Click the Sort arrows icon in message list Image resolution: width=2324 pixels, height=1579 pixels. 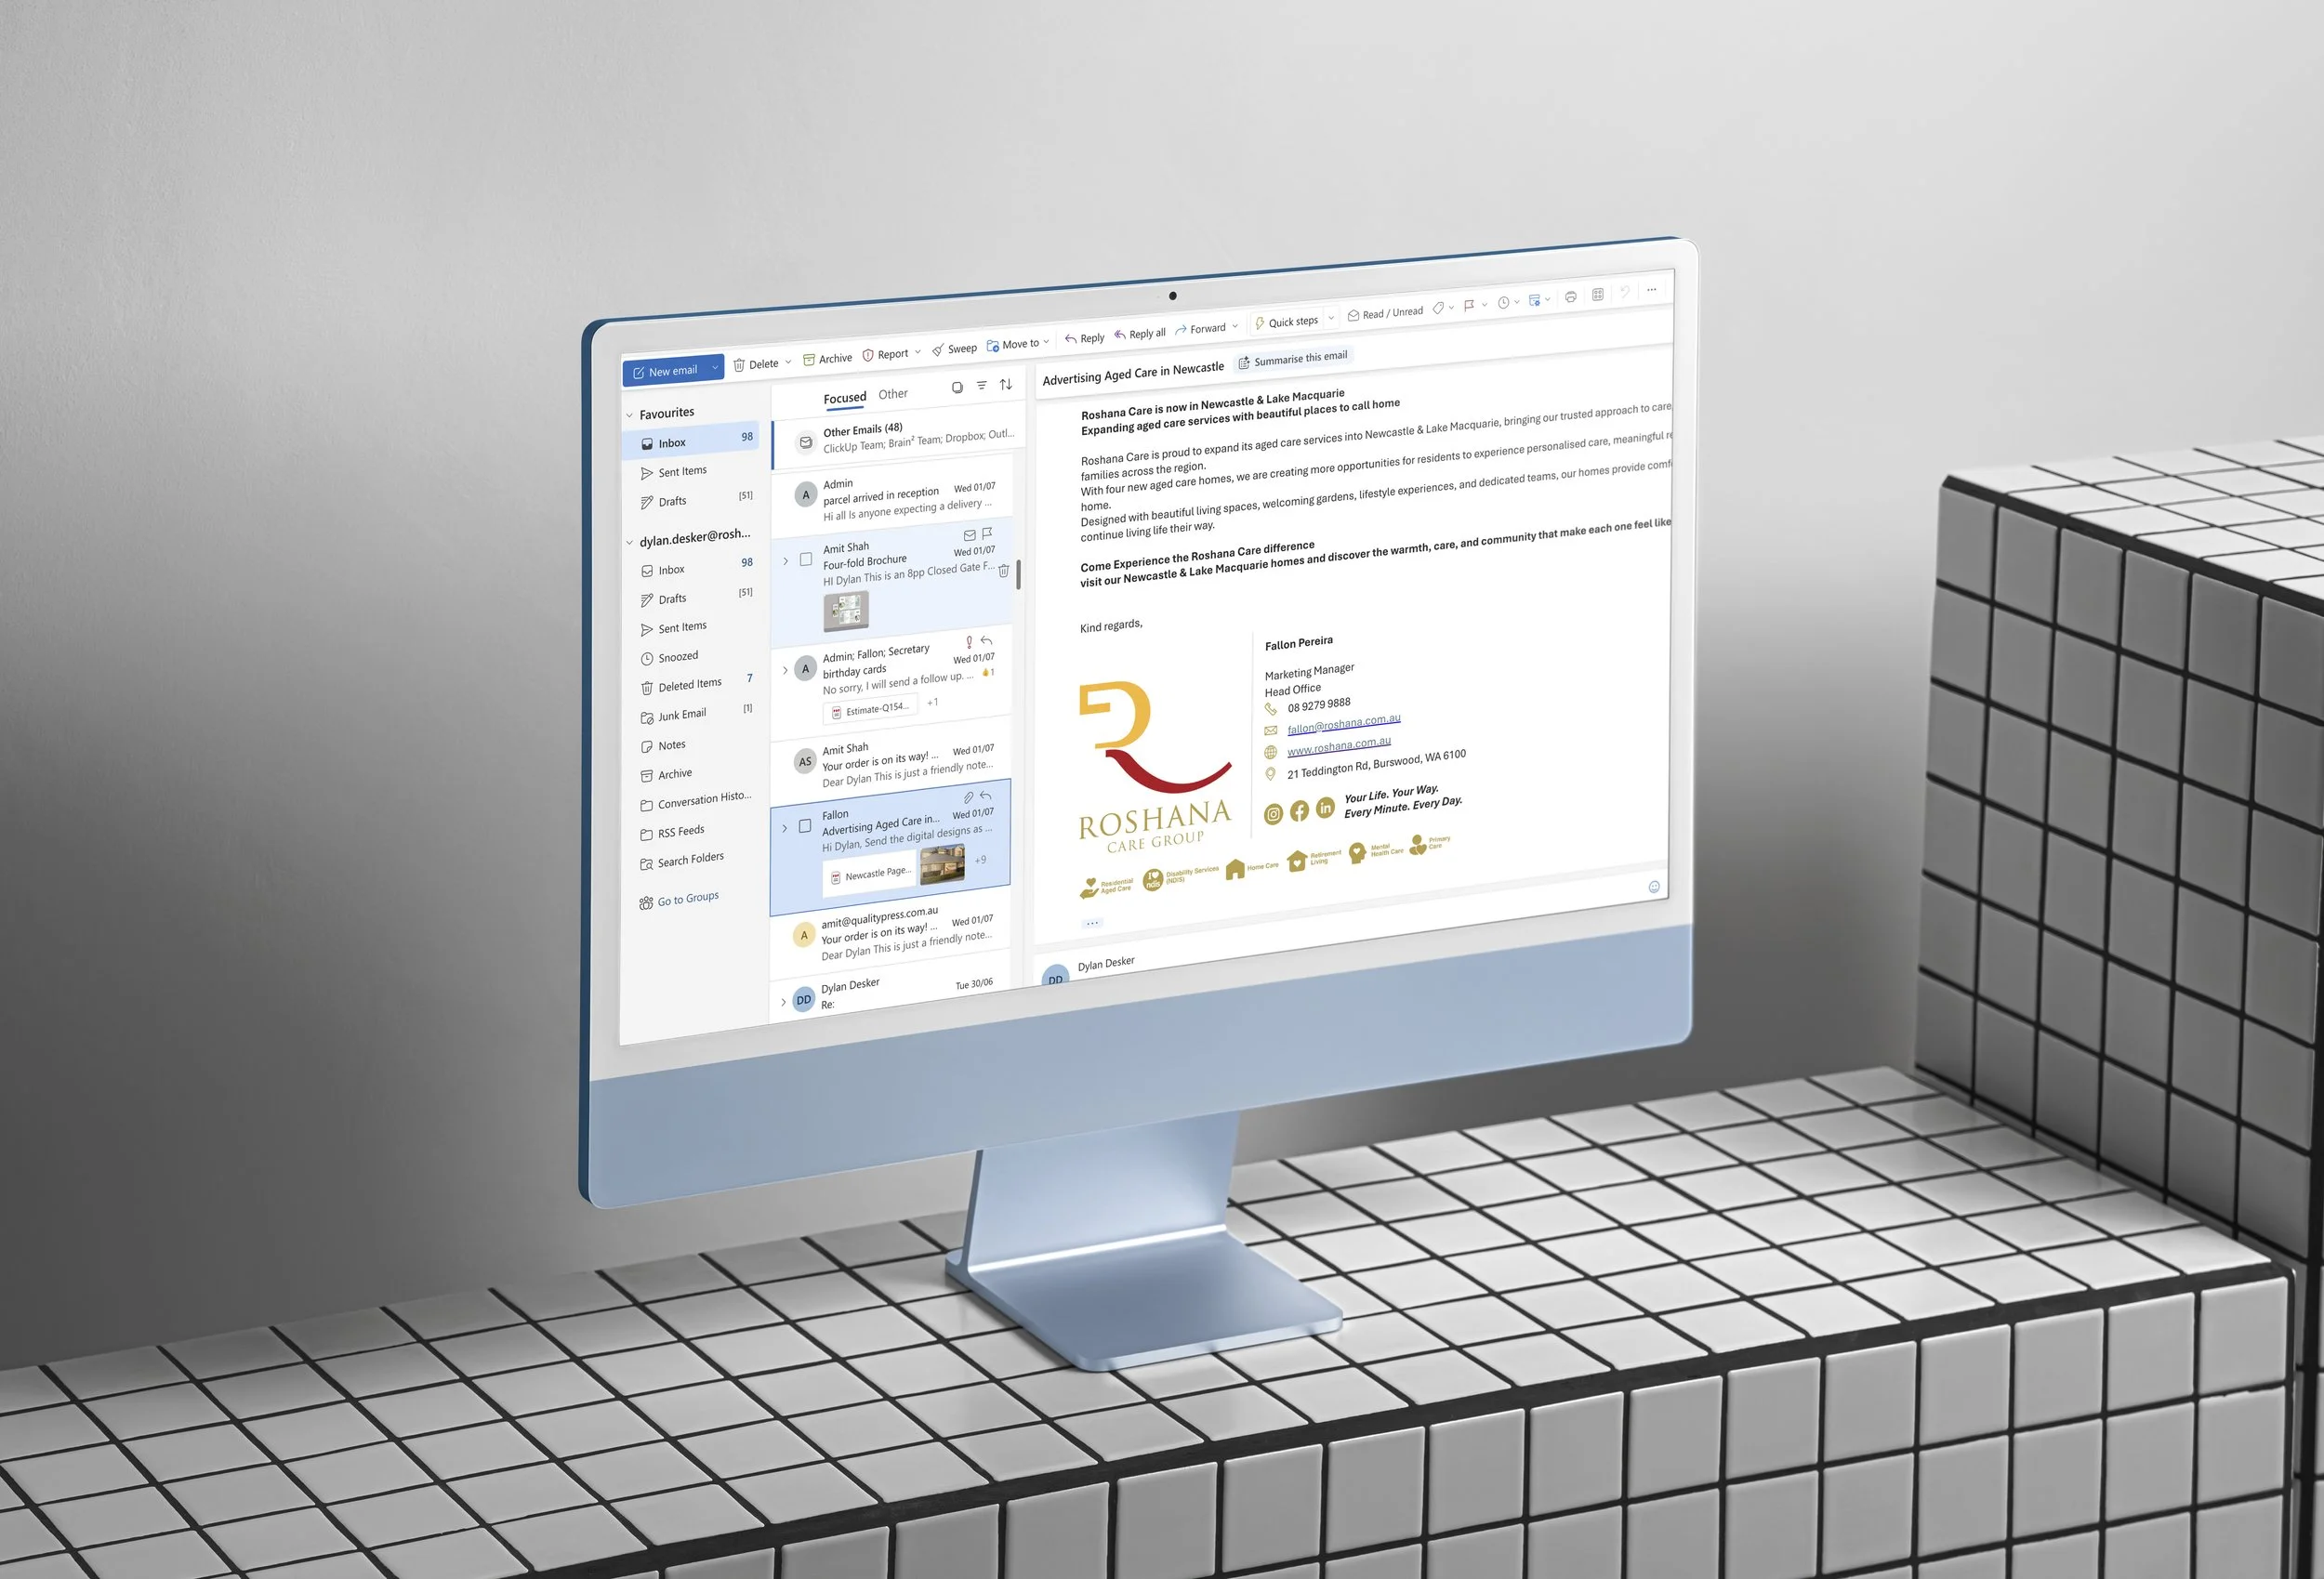(x=1006, y=384)
